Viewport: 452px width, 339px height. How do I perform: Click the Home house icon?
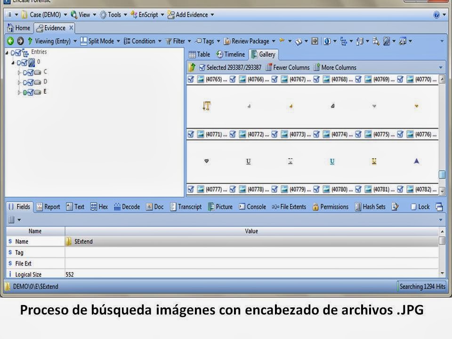[x=10, y=28]
